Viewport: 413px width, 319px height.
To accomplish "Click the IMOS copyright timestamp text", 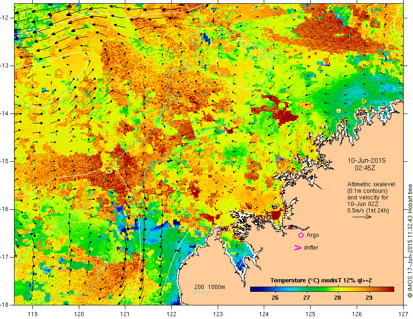I will point(410,241).
